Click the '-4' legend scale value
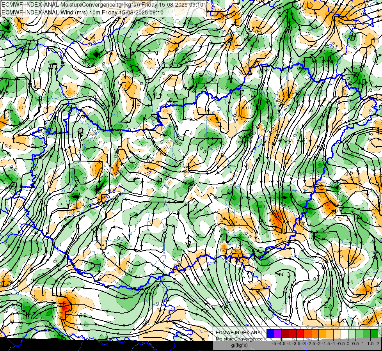Viewport: 382px width, 351px height. click(x=289, y=344)
